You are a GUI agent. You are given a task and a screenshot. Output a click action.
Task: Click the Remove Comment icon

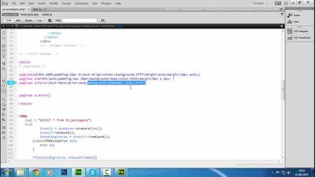[x=3, y=104]
